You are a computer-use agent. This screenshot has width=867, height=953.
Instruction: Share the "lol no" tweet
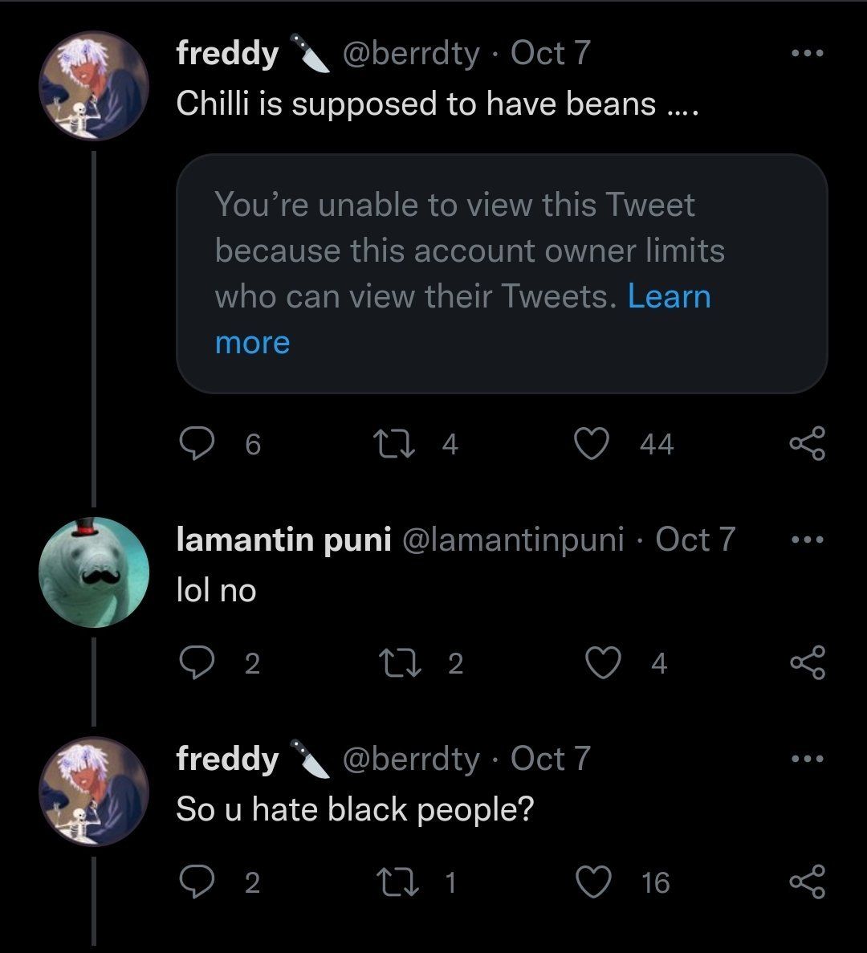tap(807, 663)
